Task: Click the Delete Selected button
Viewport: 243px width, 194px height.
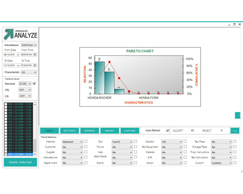Action: point(20,162)
